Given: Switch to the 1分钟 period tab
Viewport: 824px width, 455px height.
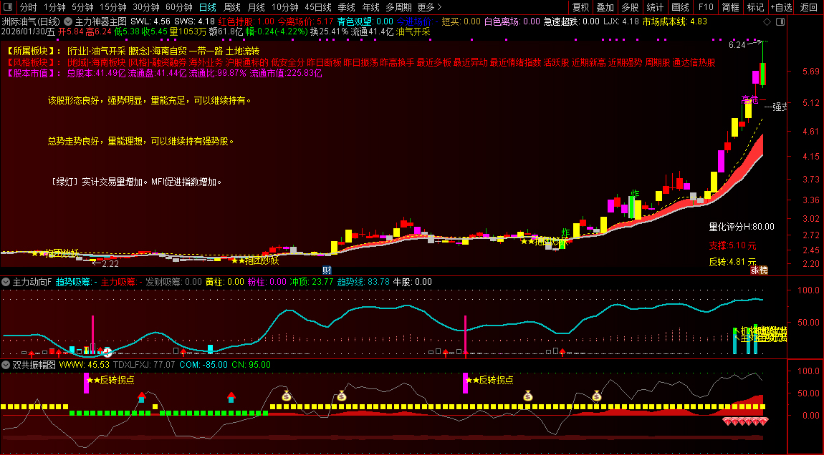Looking at the screenshot, I should [x=54, y=7].
